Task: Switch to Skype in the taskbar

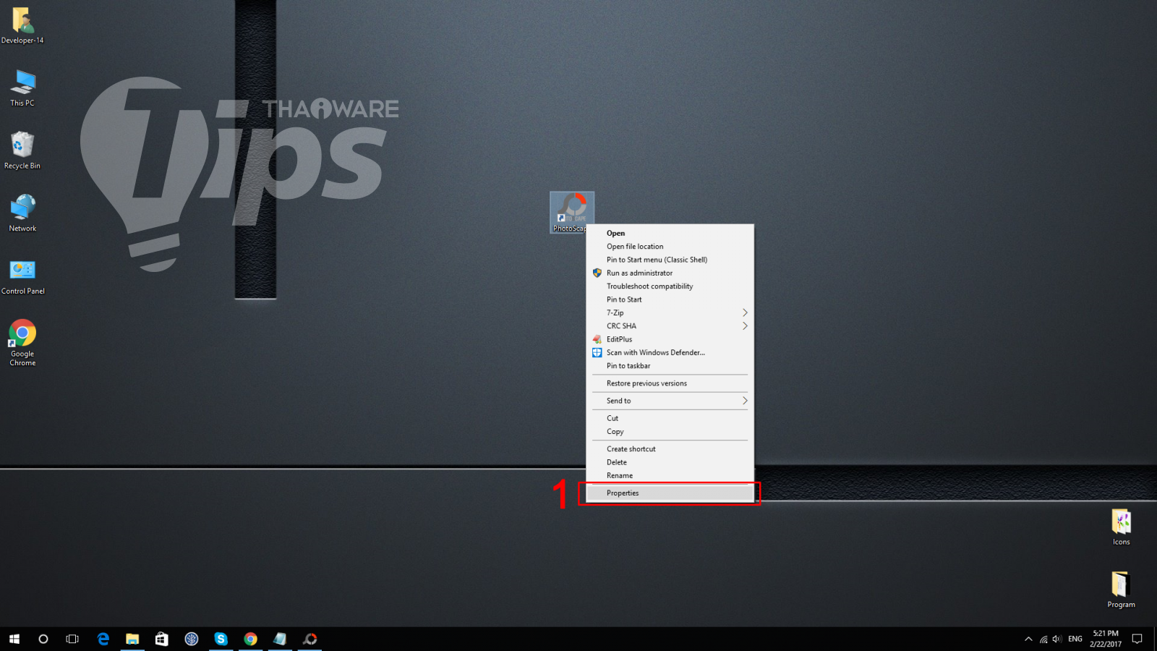Action: point(221,639)
